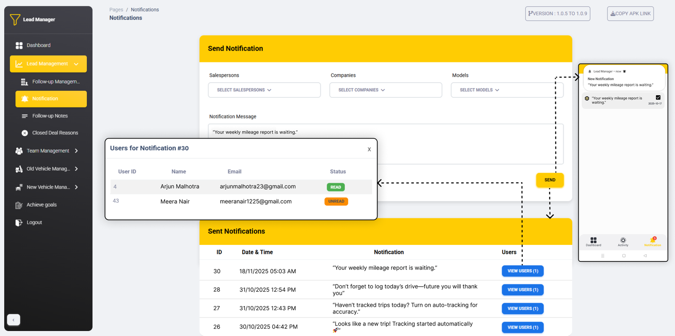The image size is (675, 336).
Task: Click the Follow-up Notes lines icon
Action: pyautogui.click(x=24, y=116)
